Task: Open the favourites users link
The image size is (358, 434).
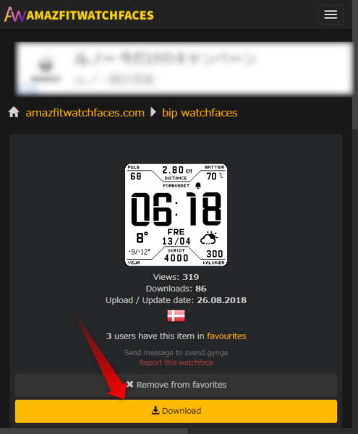Action: pyautogui.click(x=226, y=336)
